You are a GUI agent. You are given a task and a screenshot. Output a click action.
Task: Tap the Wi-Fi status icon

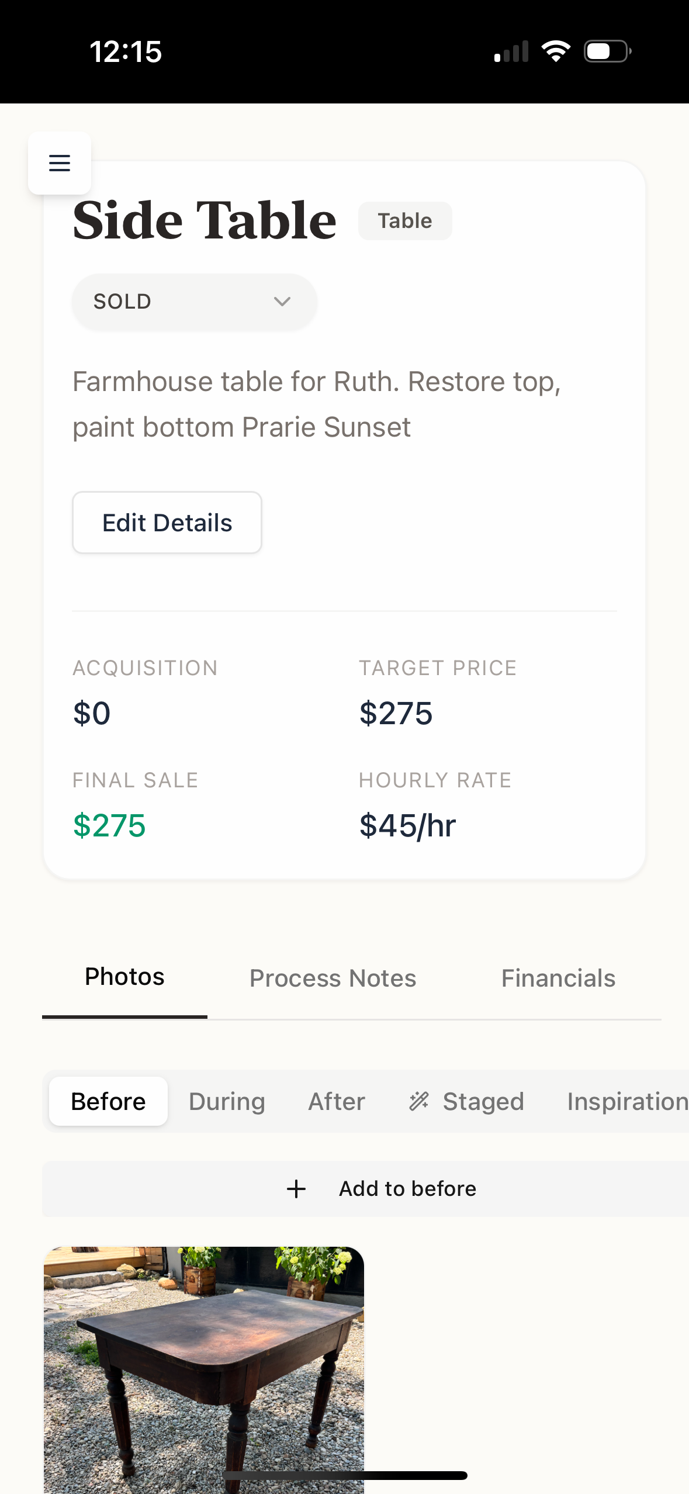556,51
